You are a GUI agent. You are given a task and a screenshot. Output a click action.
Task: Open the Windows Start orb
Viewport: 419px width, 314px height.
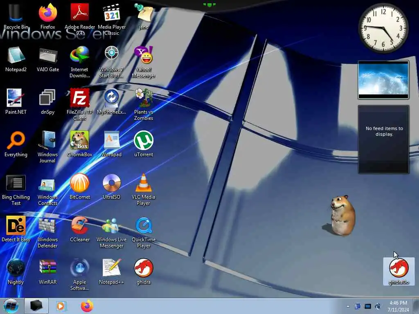(x=11, y=306)
